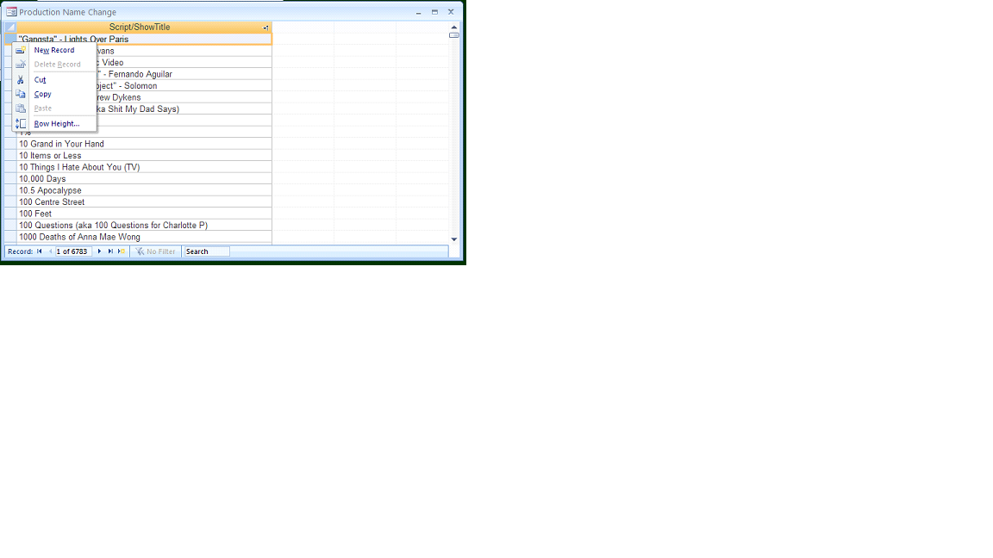Minimize the Production Name Change window
Viewport: 993px width, 558px height.
click(419, 12)
